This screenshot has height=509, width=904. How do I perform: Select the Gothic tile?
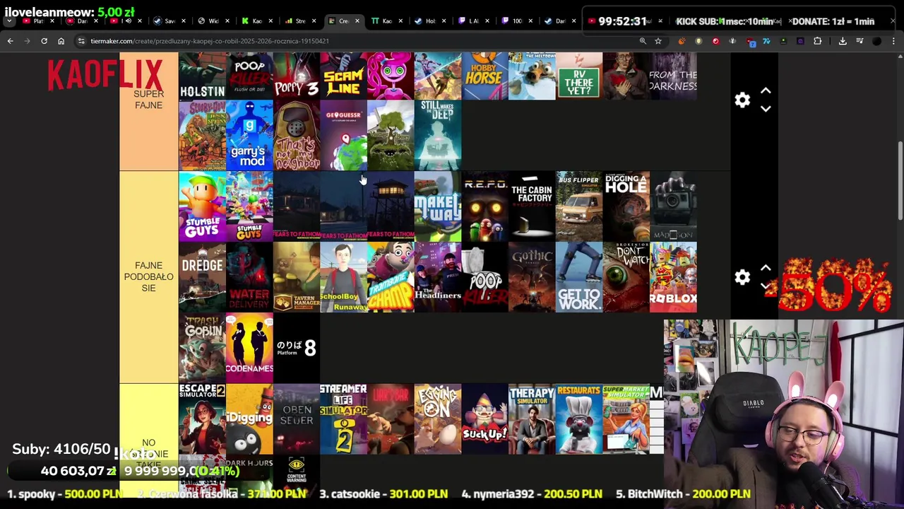coord(532,276)
